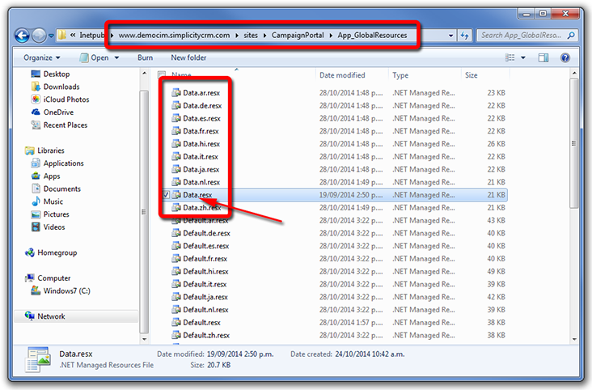This screenshot has width=592, height=390.
Task: Expand the address bar history dropdown
Action: click(450, 36)
